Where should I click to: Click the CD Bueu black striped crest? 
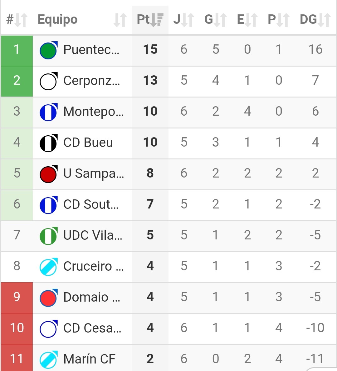click(x=48, y=143)
